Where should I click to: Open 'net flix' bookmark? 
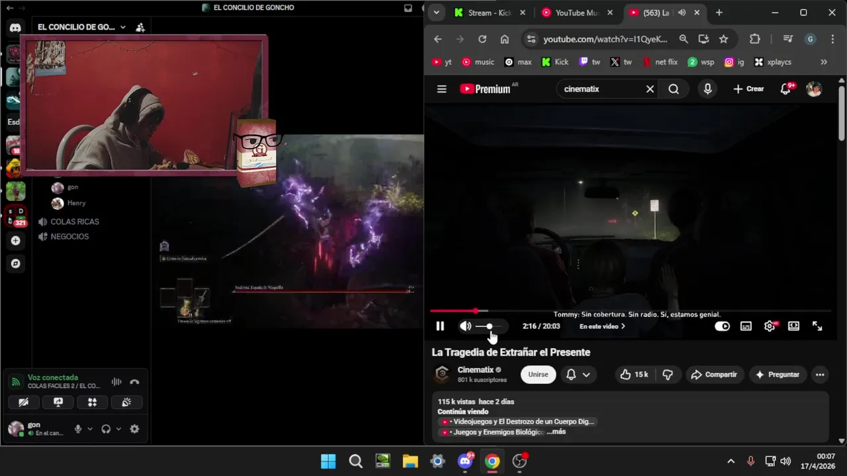click(x=660, y=62)
